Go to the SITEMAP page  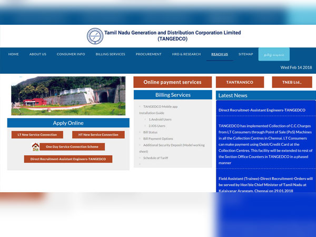pyautogui.click(x=246, y=54)
